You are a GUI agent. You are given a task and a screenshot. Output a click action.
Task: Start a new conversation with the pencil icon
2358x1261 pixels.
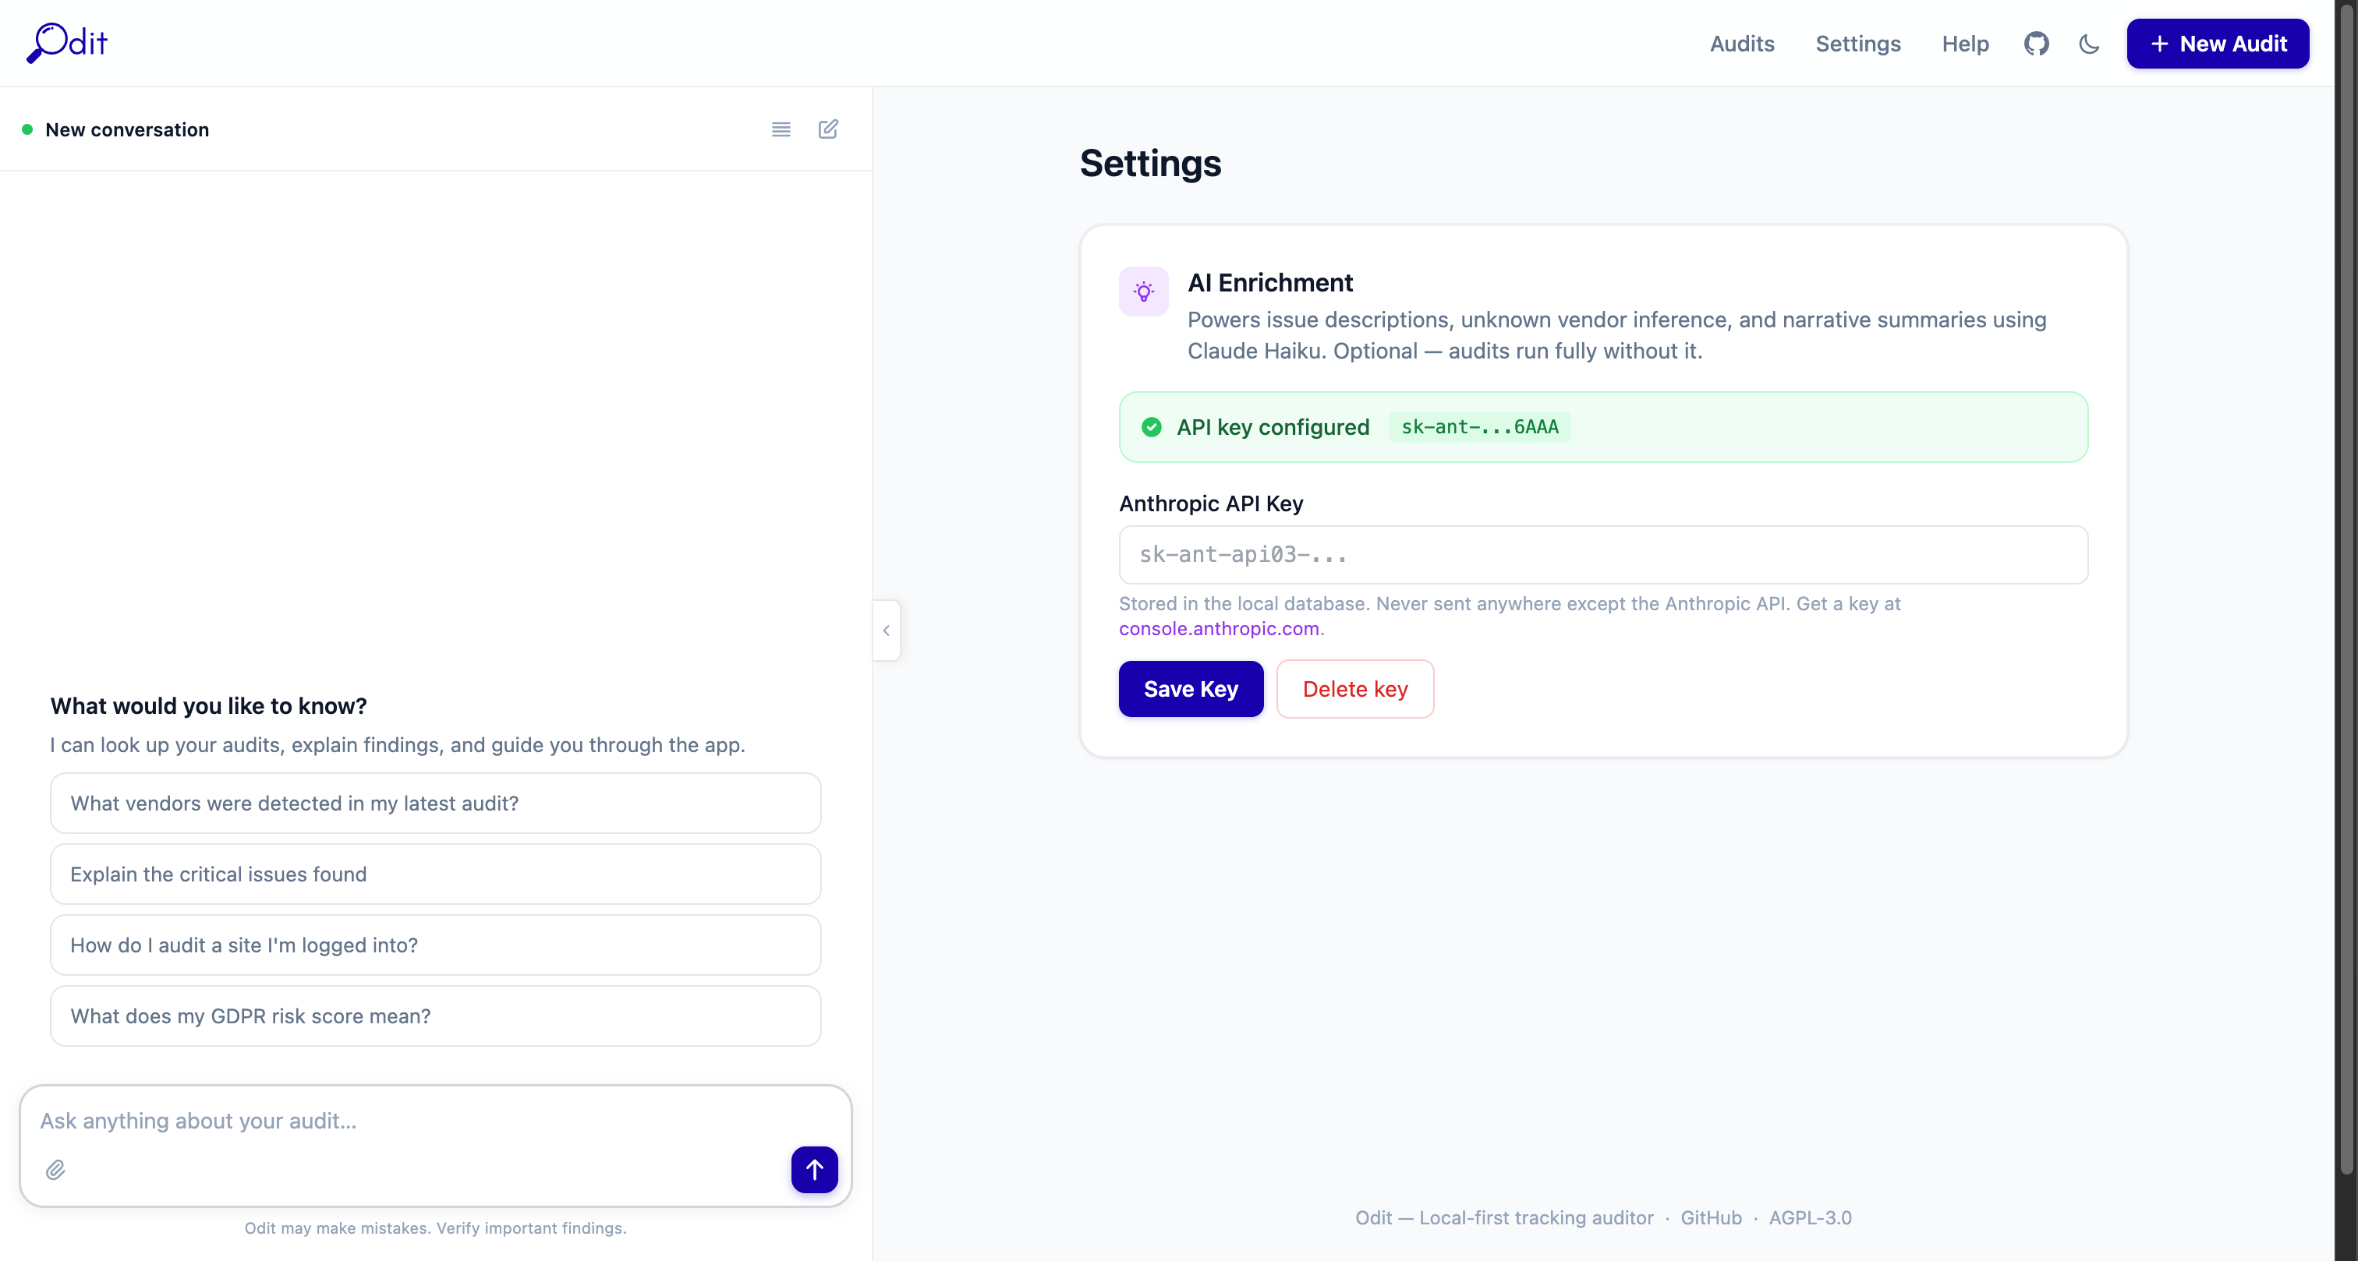coord(827,129)
